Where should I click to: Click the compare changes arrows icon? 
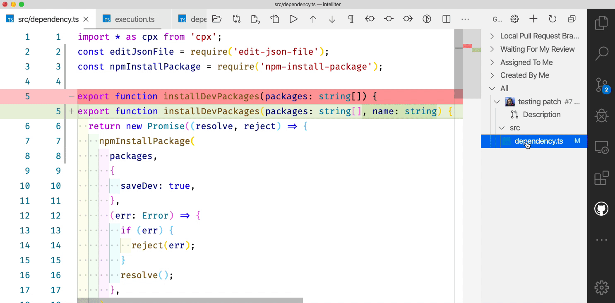[x=236, y=19]
